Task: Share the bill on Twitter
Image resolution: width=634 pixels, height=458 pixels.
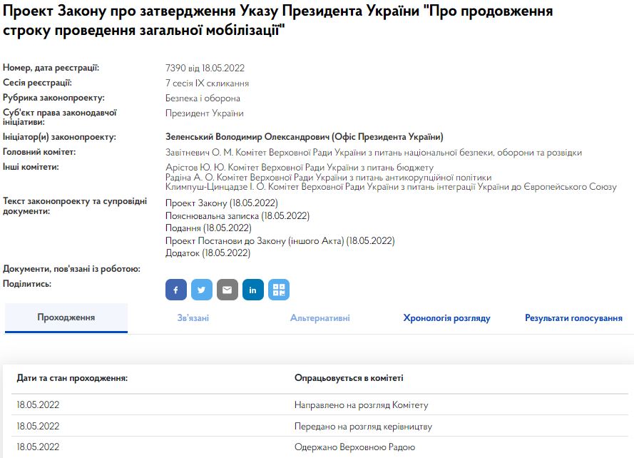Action: (x=202, y=290)
